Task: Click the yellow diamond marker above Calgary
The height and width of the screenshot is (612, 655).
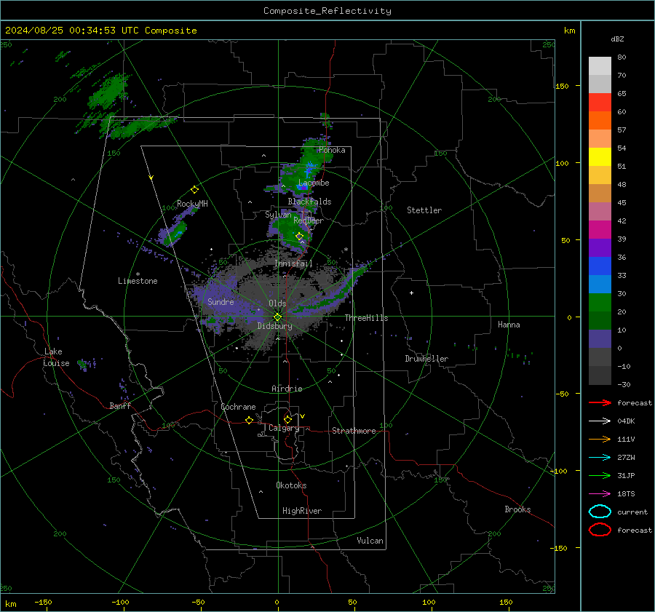Action: pyautogui.click(x=287, y=419)
